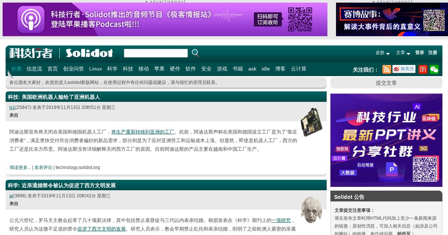Select 安全 category
Image resolution: width=448 pixels, height=235 pixels.
click(x=206, y=69)
